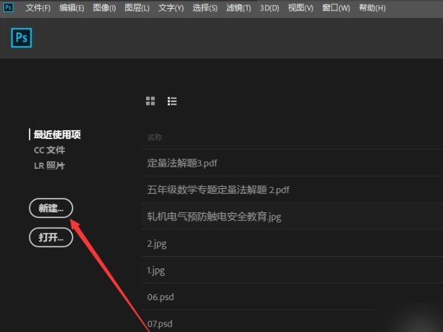The image size is (443, 332).
Task: Open the 帮助(H) menu
Action: click(x=372, y=8)
